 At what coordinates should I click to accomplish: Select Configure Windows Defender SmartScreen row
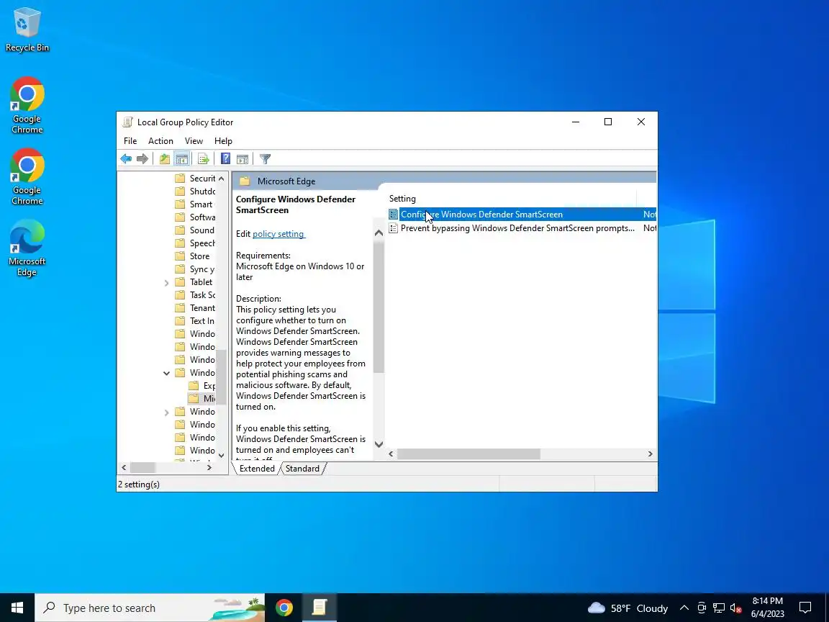tap(522, 215)
